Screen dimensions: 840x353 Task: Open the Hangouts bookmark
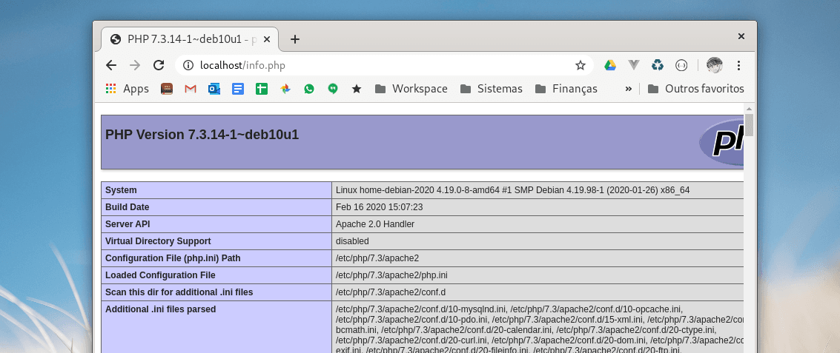coord(333,89)
